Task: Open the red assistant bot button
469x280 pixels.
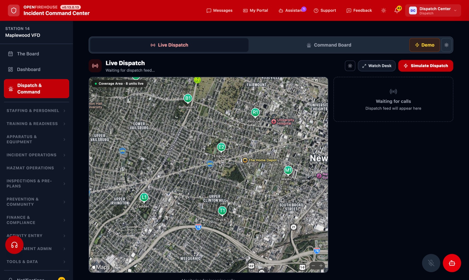Action: [452, 263]
